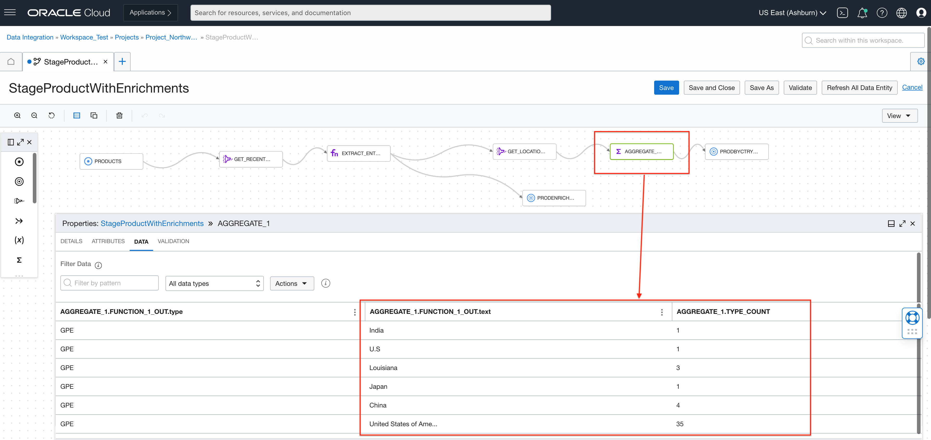Viewport: 931px width, 440px height.
Task: Open the View dropdown
Action: click(x=899, y=116)
